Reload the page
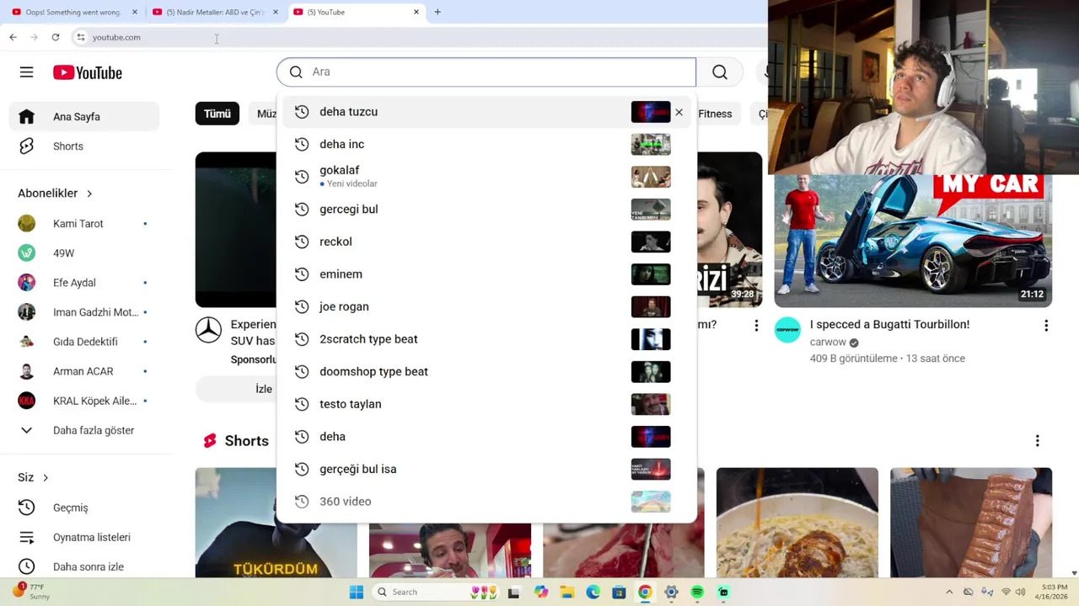Viewport: 1079px width, 606px height. pyautogui.click(x=56, y=37)
